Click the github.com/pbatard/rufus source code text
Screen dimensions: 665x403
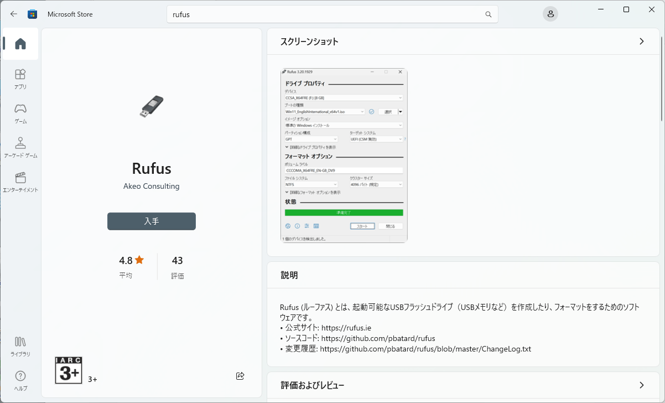click(378, 338)
